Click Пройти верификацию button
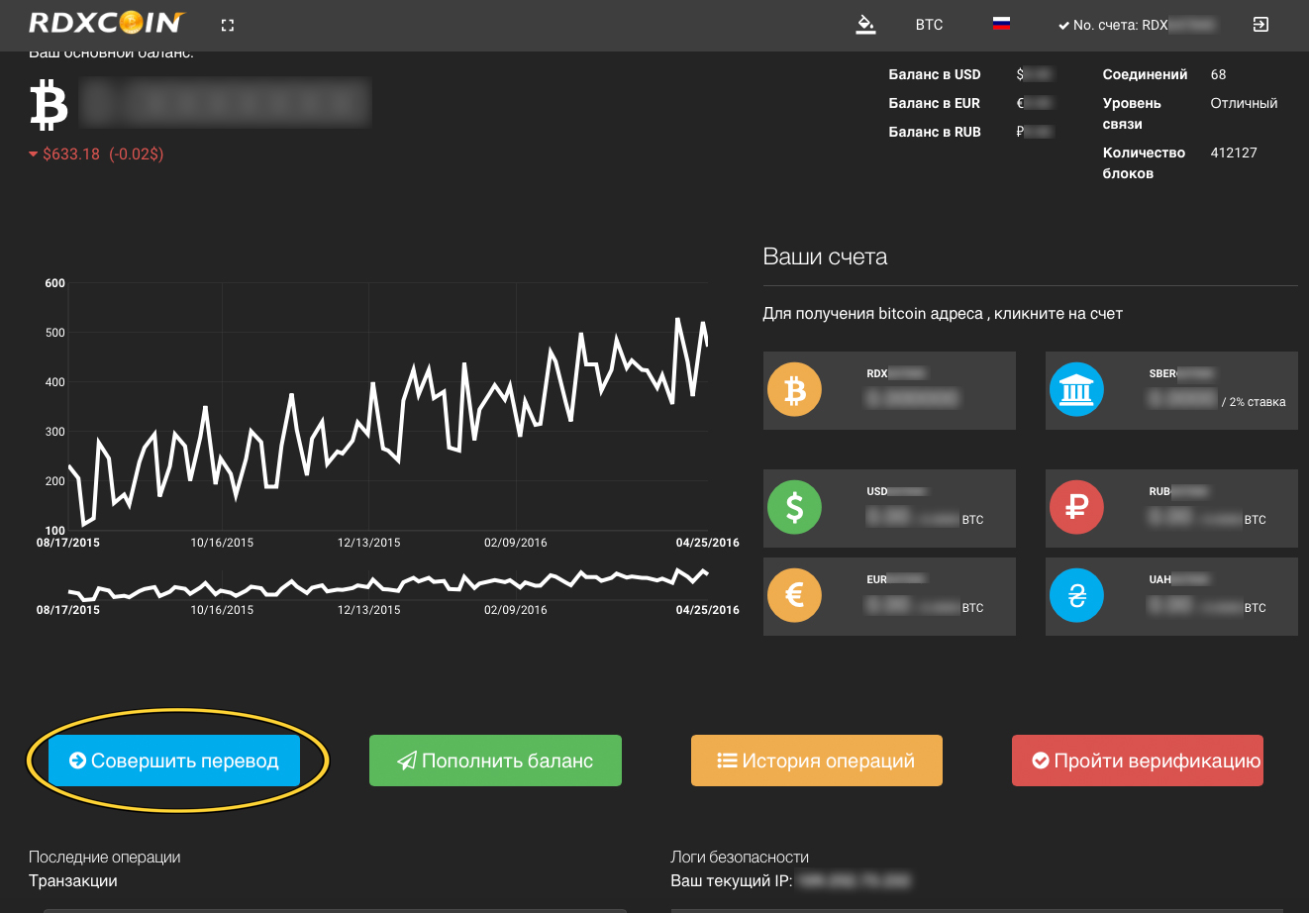 1137,761
